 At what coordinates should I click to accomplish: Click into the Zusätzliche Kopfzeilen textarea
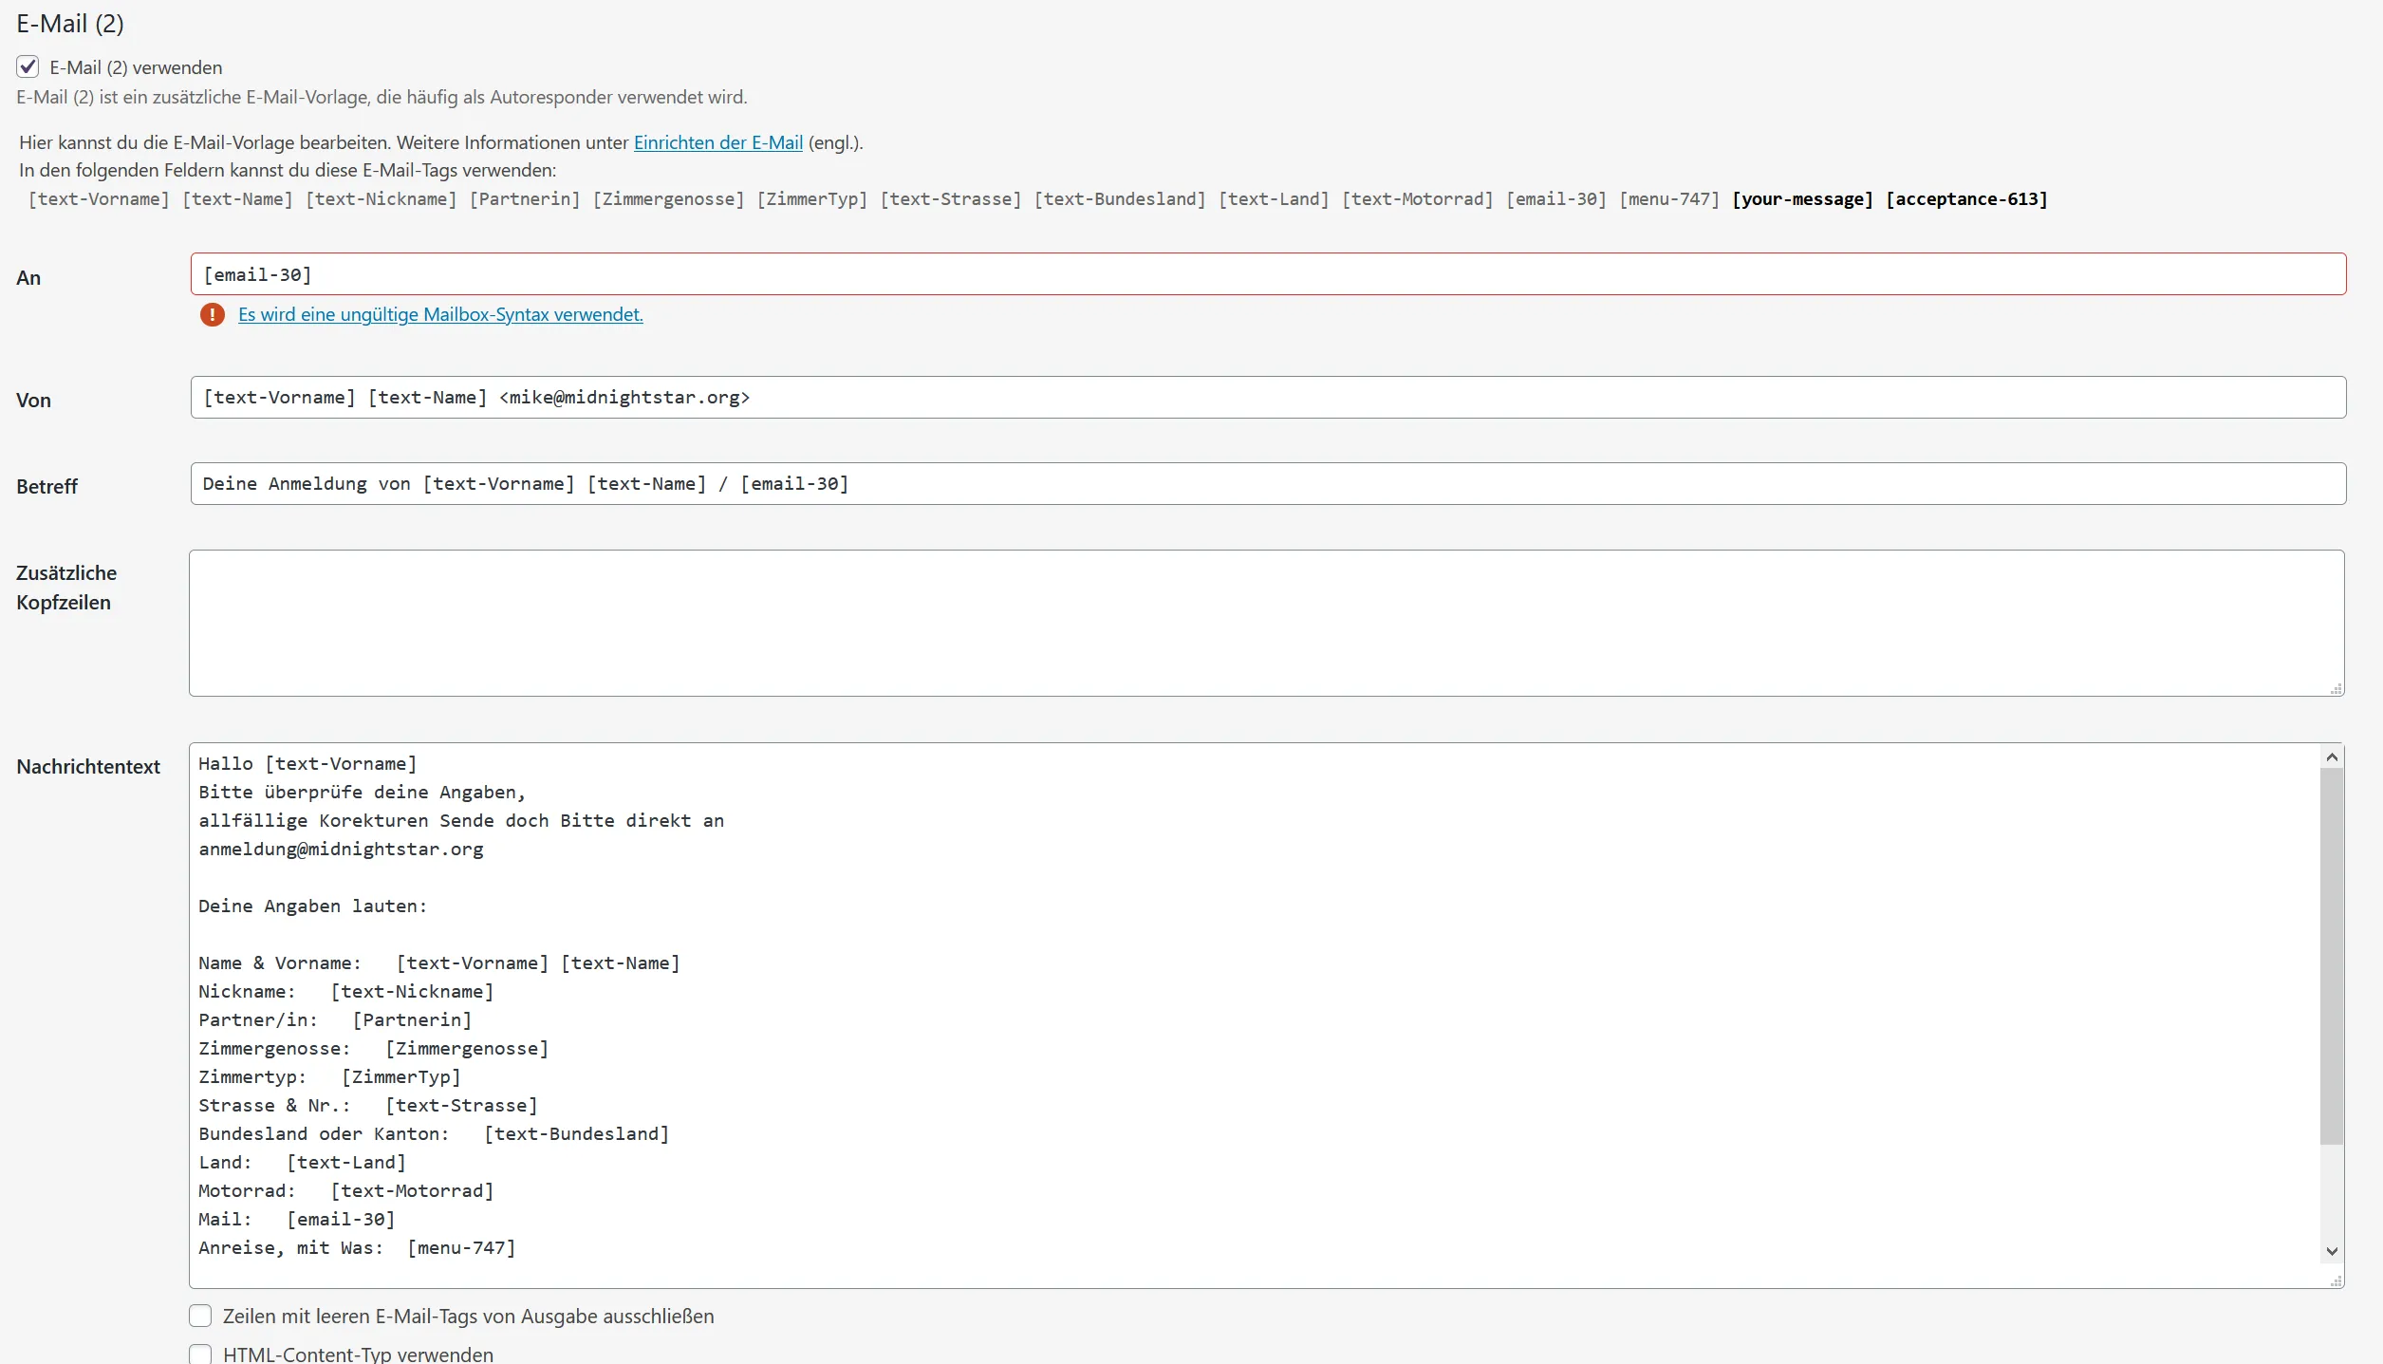click(x=1266, y=623)
